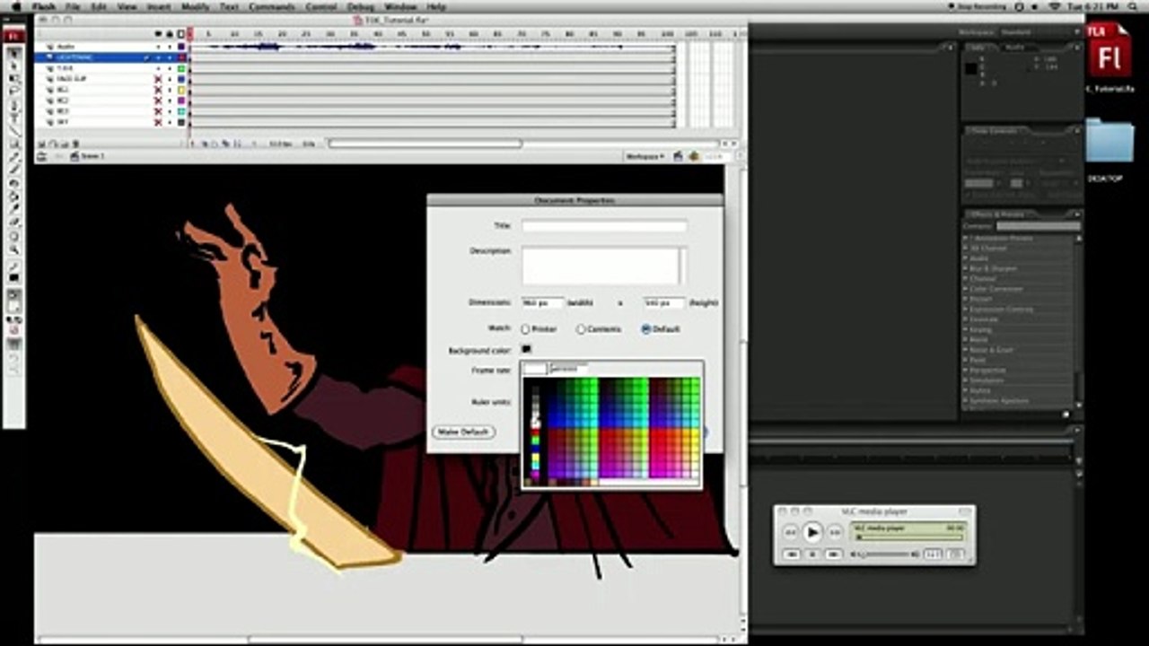
Task: Show the hidden SKY layer
Action: pyautogui.click(x=158, y=122)
